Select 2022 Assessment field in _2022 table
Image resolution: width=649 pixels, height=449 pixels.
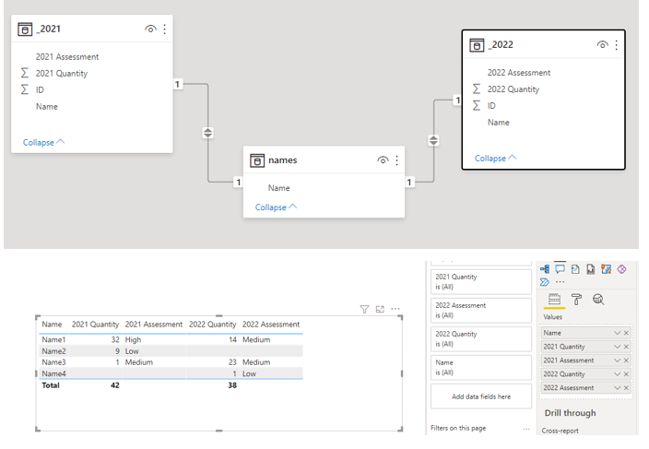[x=519, y=73]
